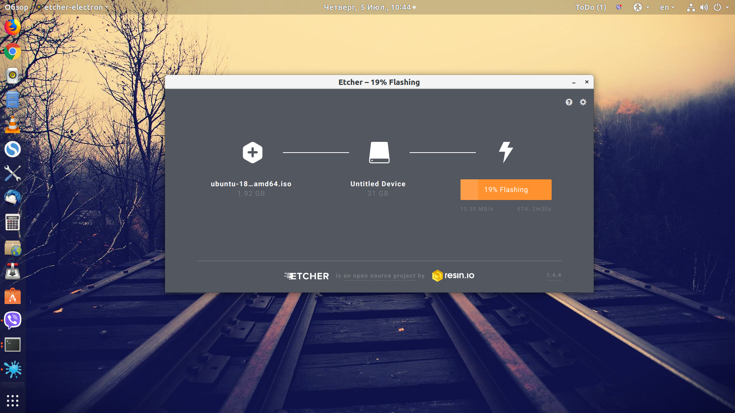Open Ubuntu Software from dock
Image resolution: width=735 pixels, height=413 pixels.
[x=13, y=296]
